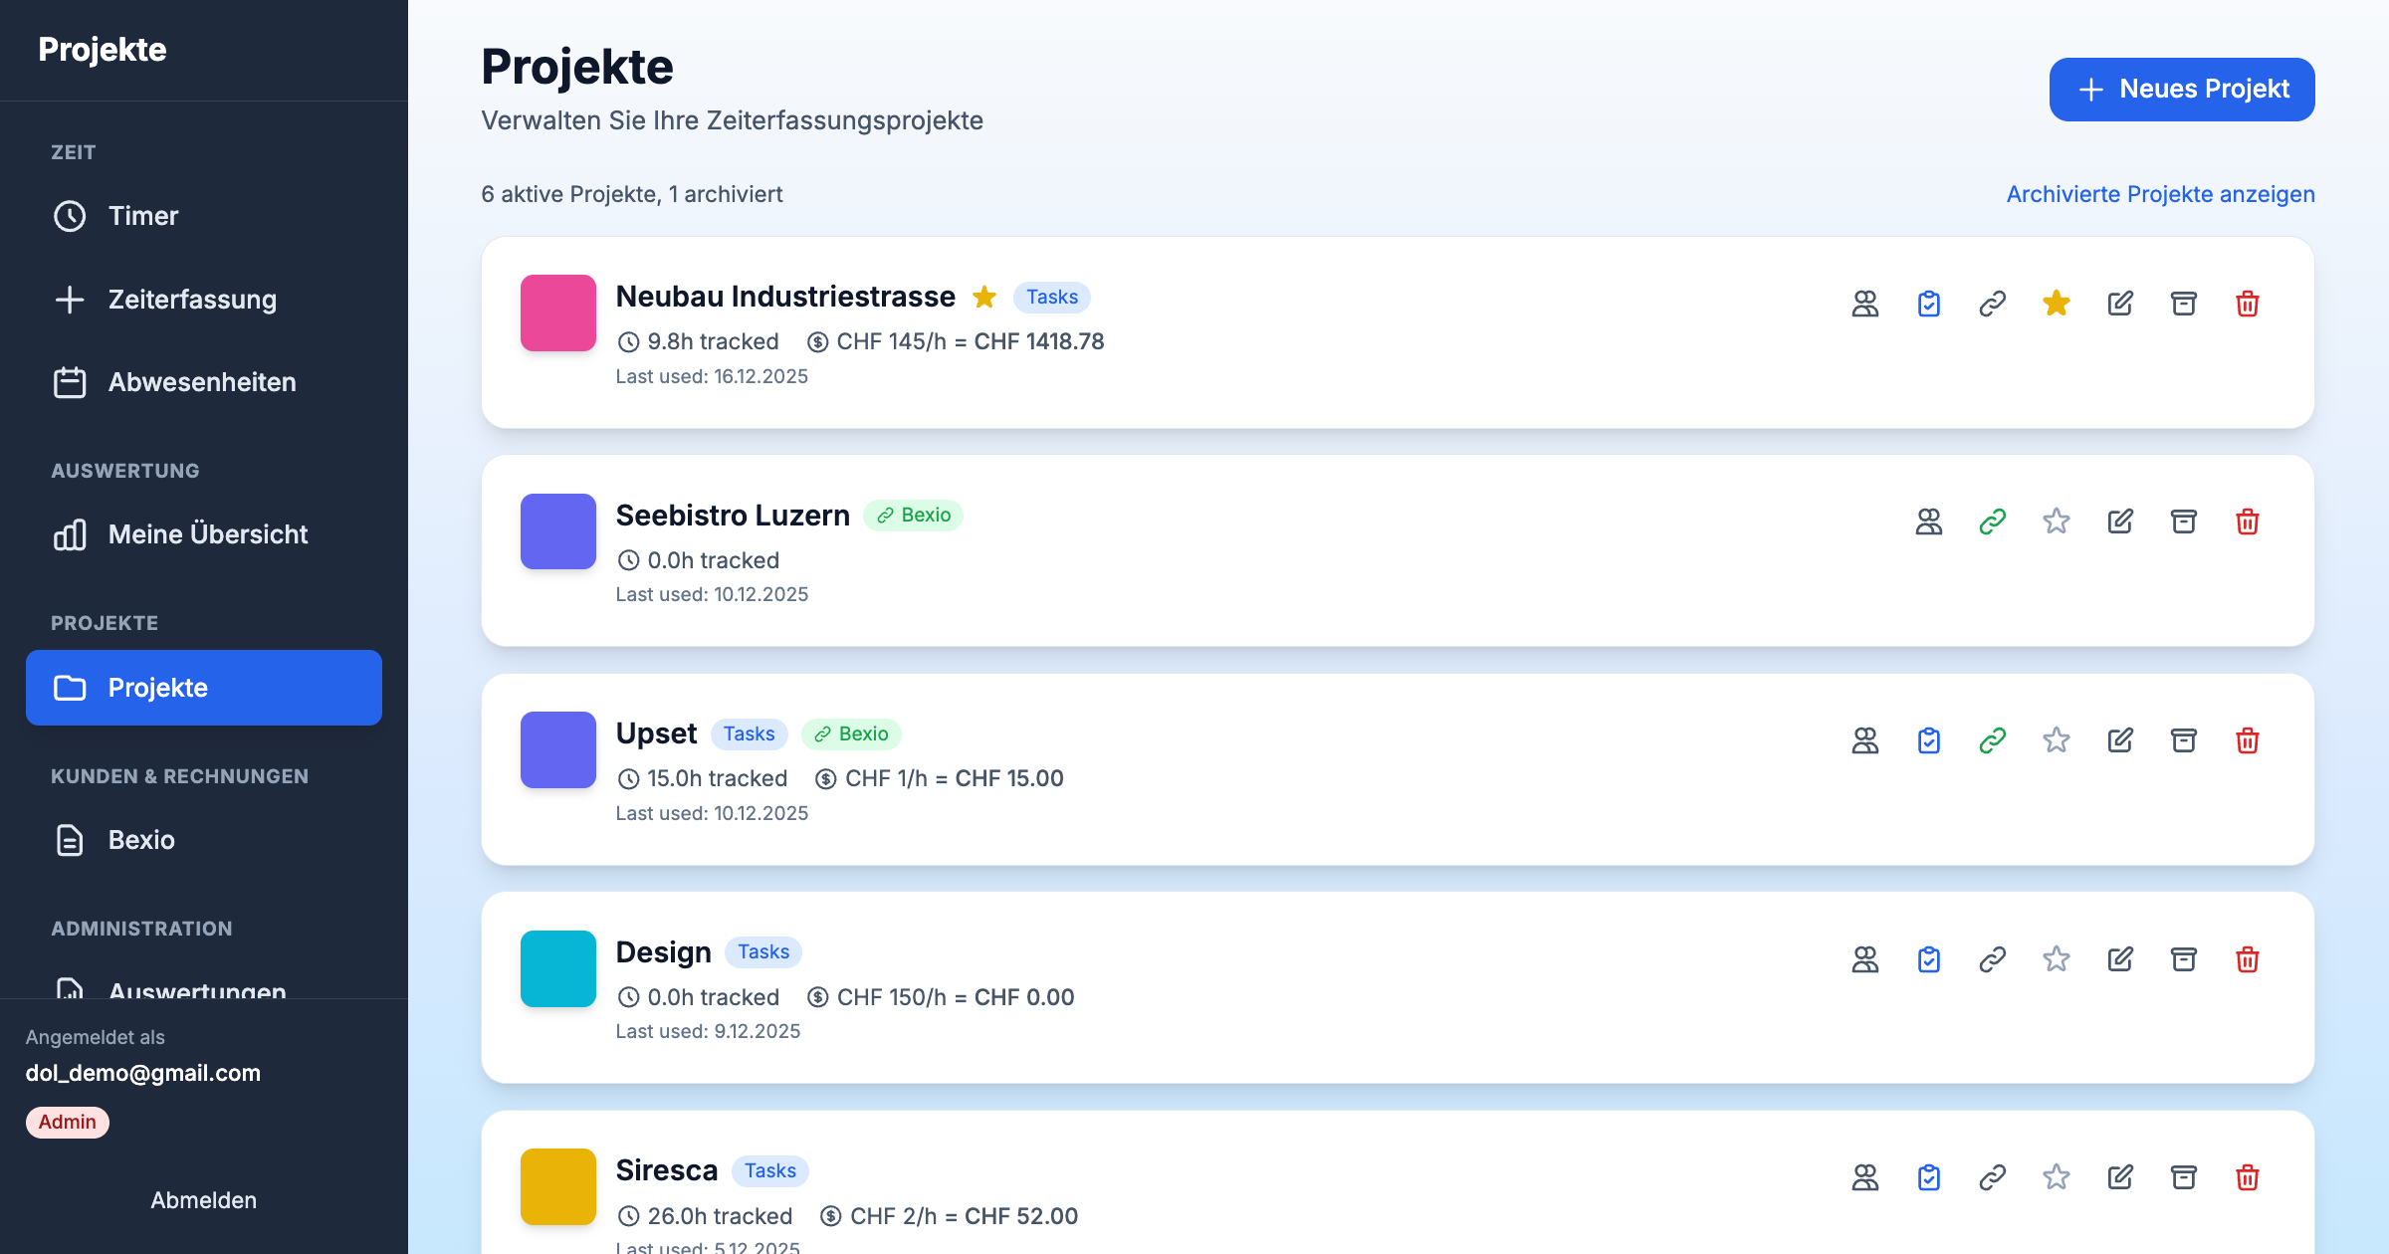Select Projekte in the sidebar menu
Screen dimensions: 2389x1254
pyautogui.click(x=157, y=687)
